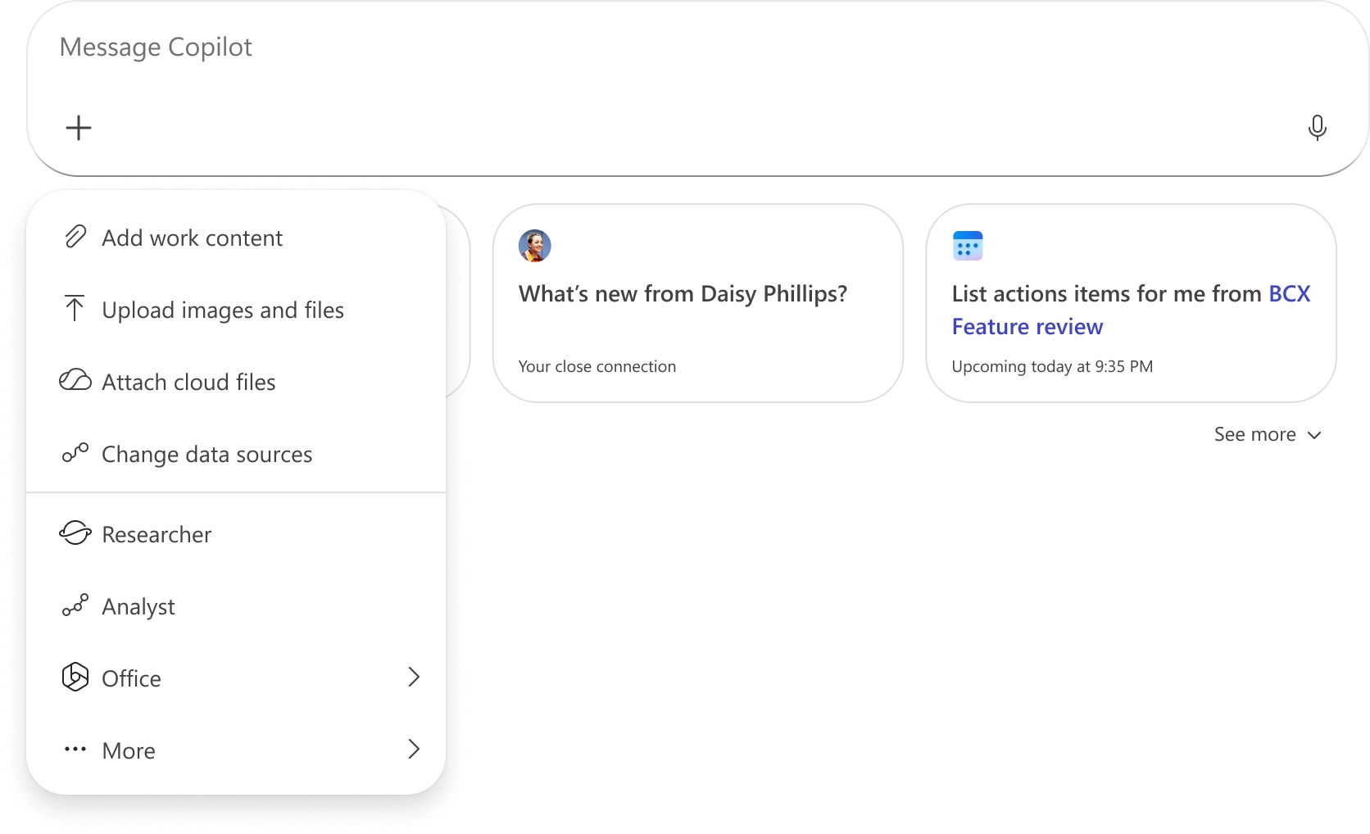Screen dimensions: 1370x834
Task: Click the Analyst agent icon
Action: point(75,605)
